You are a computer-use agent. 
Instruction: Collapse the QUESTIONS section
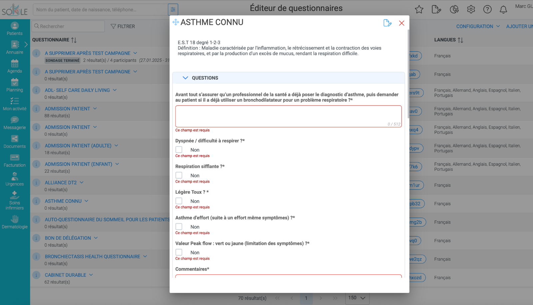[186, 78]
